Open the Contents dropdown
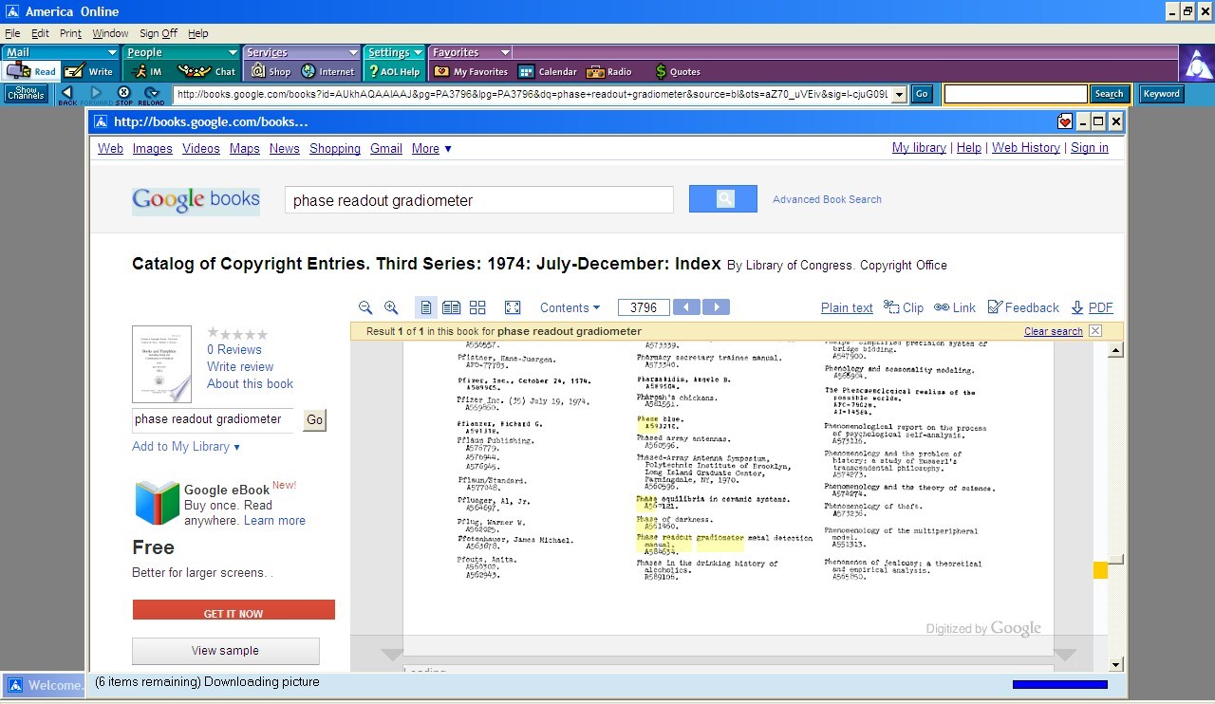 (570, 307)
